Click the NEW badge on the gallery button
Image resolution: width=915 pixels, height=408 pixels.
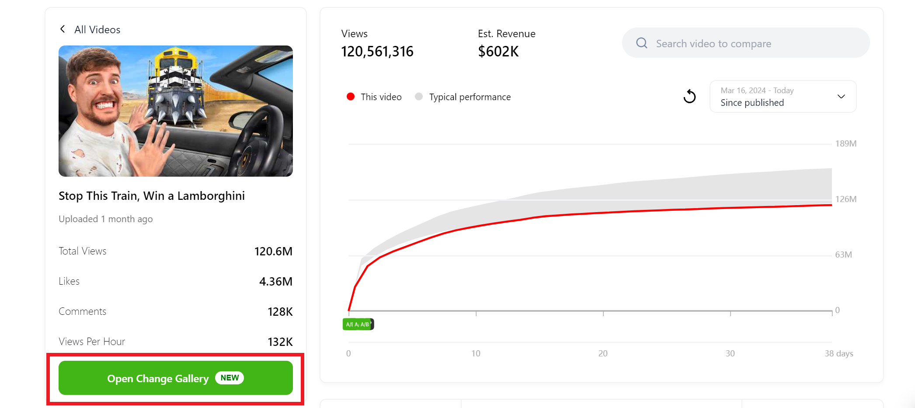[229, 378]
